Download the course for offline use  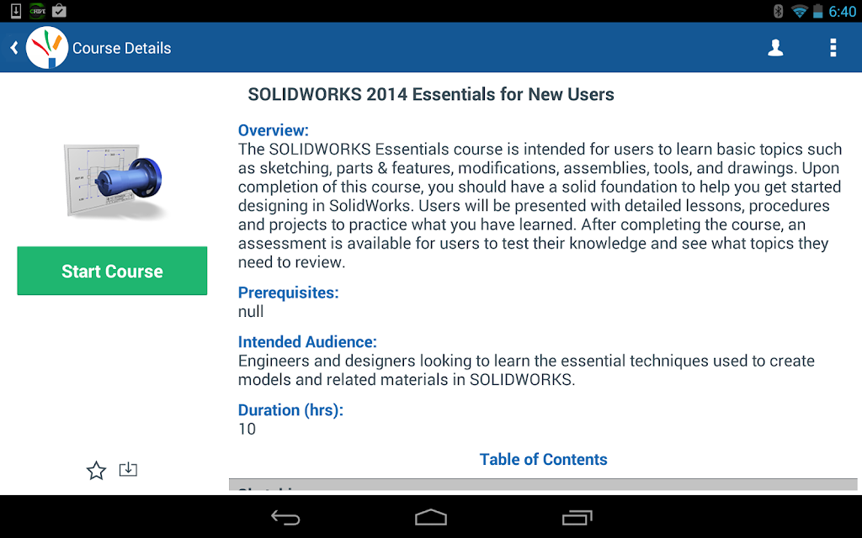(128, 469)
